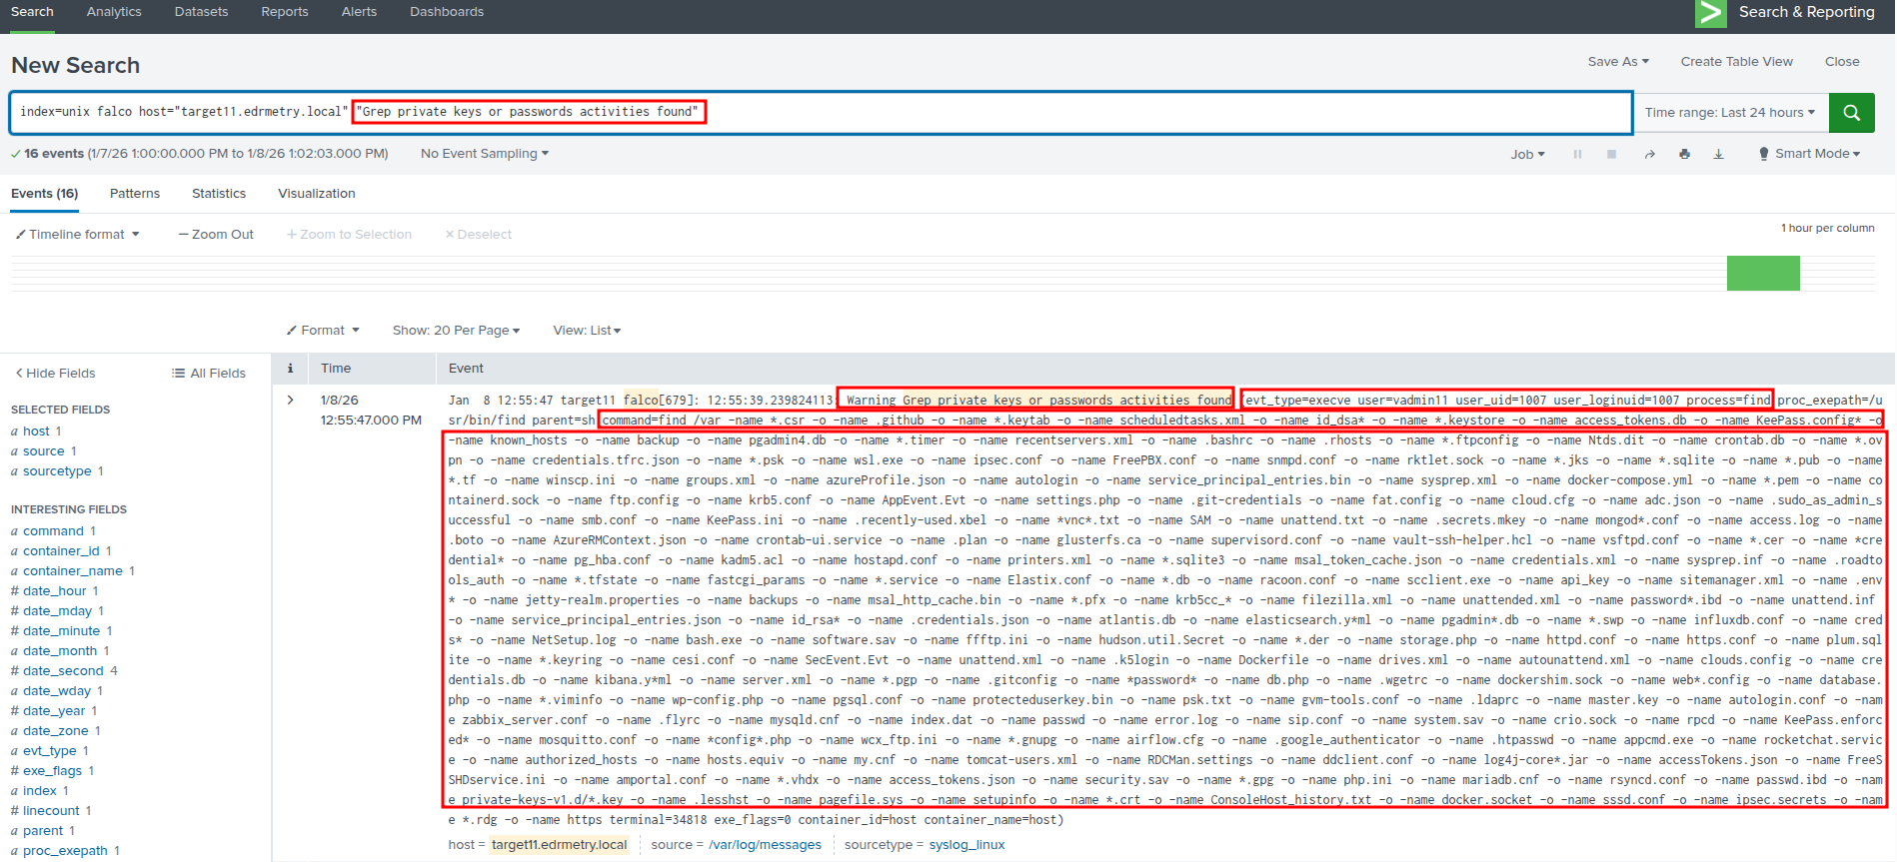
Task: Click the print results icon
Action: pyautogui.click(x=1684, y=154)
